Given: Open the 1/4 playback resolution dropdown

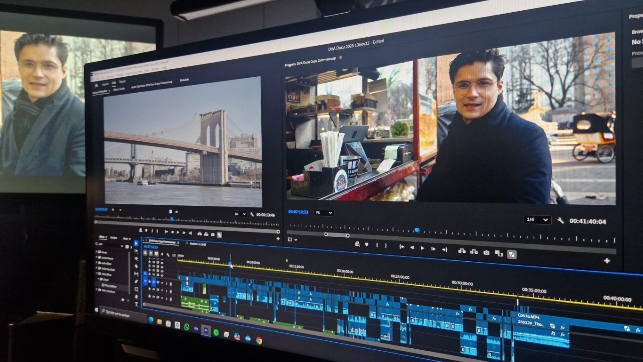Looking at the screenshot, I should (x=537, y=220).
